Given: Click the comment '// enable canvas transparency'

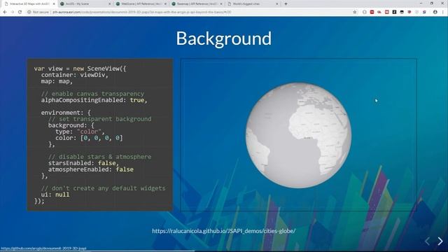Looking at the screenshot, I should [92, 94].
